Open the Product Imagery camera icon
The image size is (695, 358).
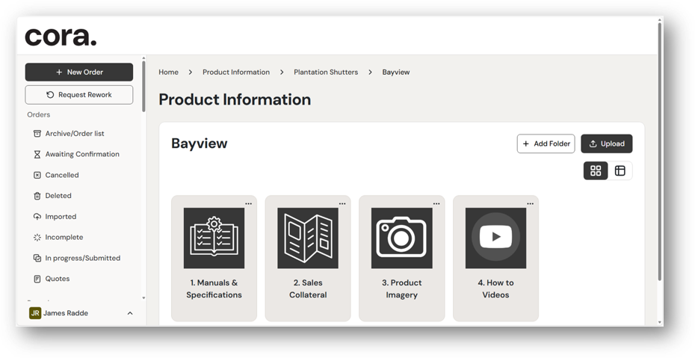pos(401,238)
